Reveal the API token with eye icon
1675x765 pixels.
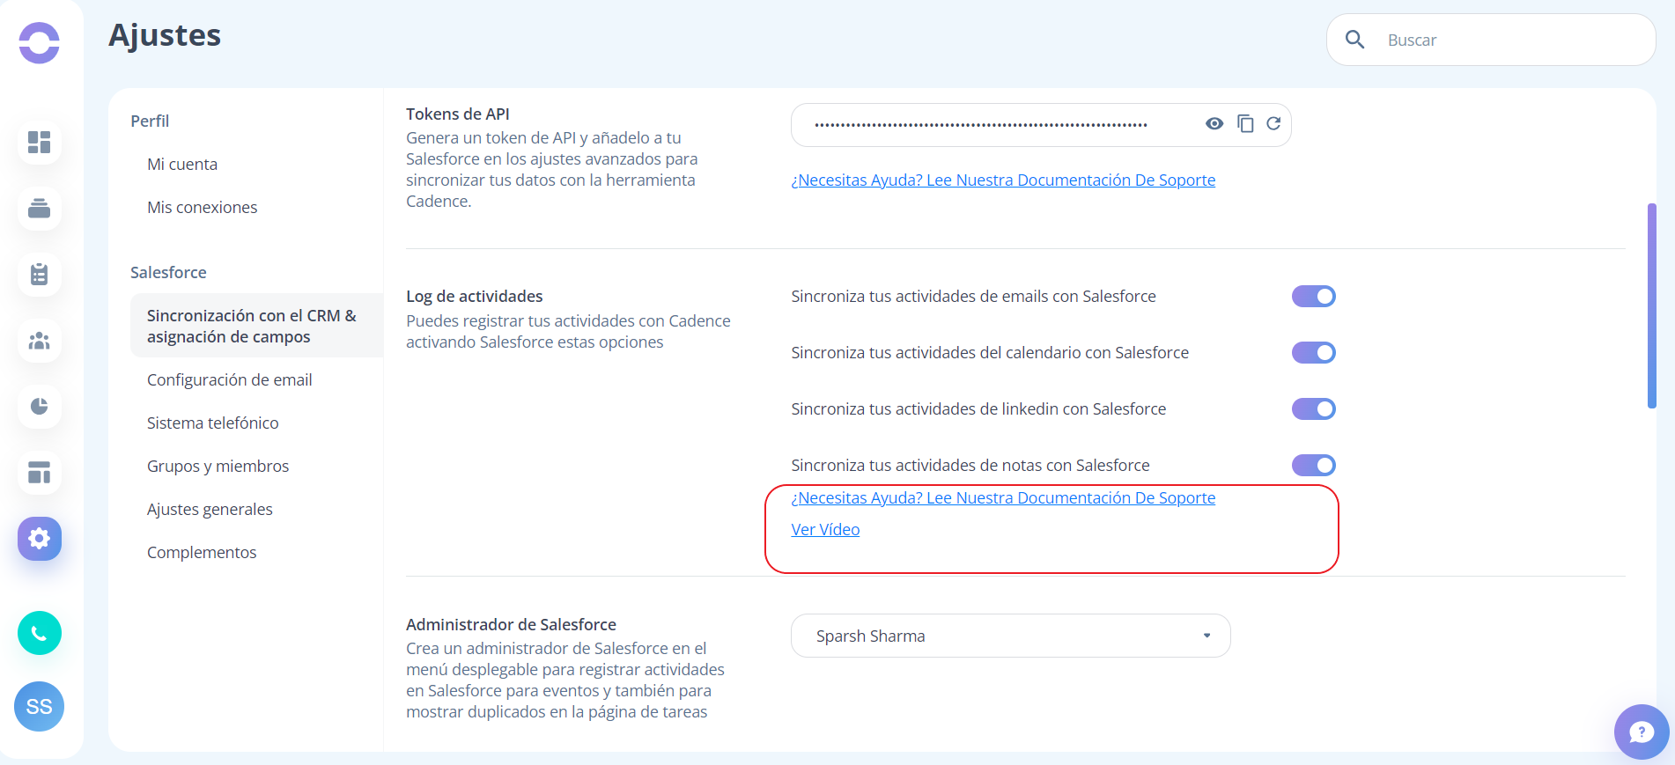pos(1214,123)
